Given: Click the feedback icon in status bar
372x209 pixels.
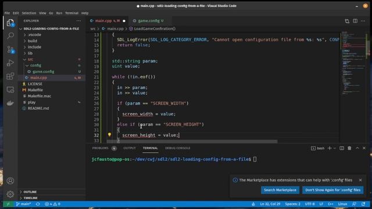Looking at the screenshot, I should pyautogui.click(x=354, y=204).
